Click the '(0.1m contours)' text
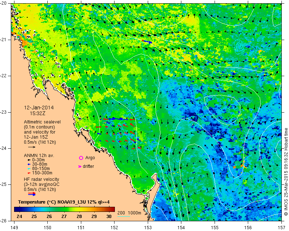 click(x=39, y=127)
